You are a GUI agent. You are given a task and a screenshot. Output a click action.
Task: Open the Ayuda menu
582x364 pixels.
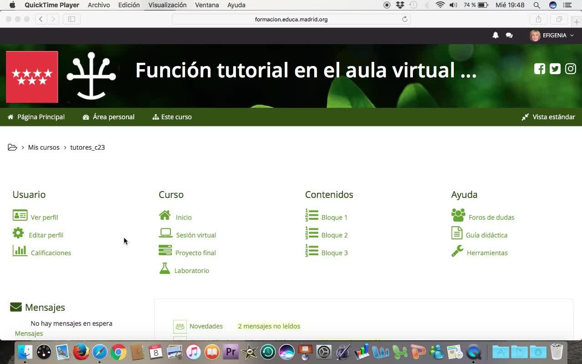(x=236, y=5)
